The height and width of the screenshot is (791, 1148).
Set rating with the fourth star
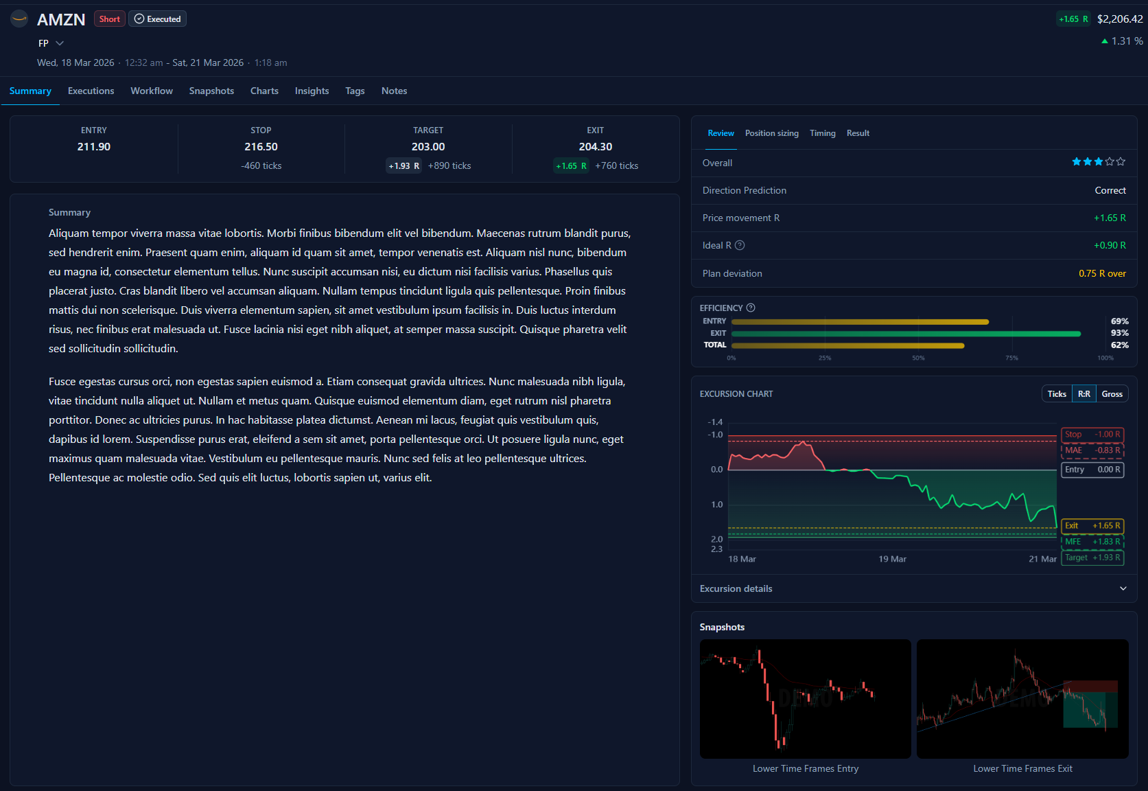(x=1110, y=162)
